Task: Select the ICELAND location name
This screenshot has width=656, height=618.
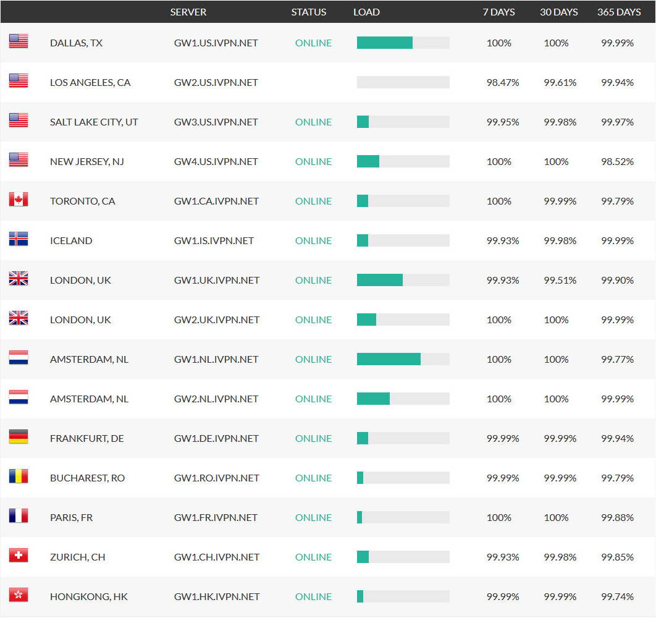Action: (x=71, y=241)
